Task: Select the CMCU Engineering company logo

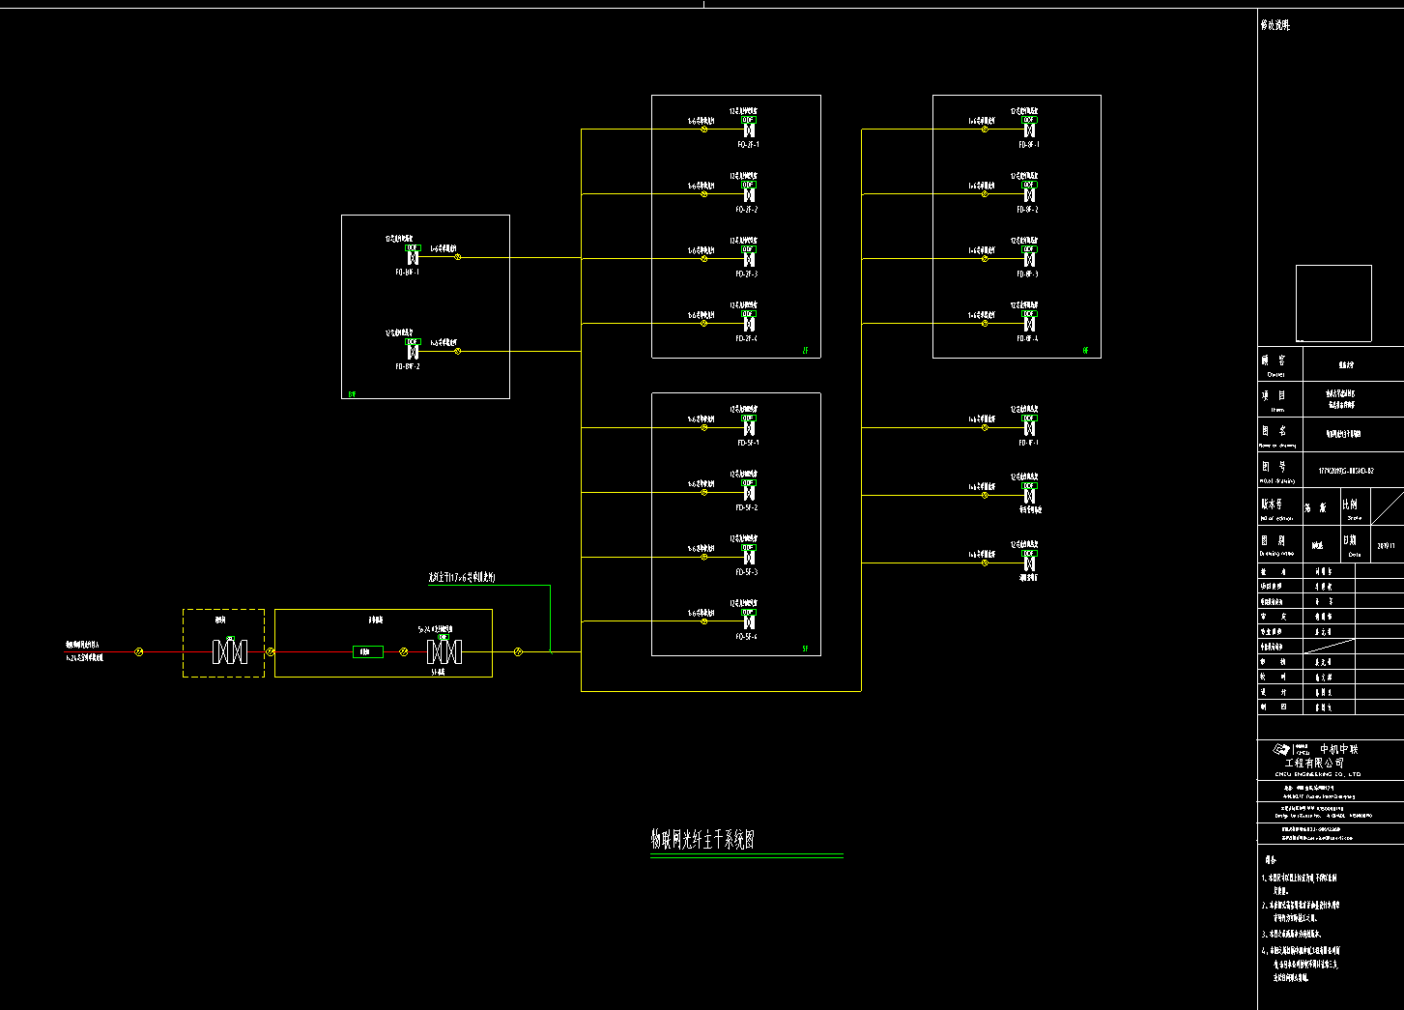Action: [x=1283, y=750]
